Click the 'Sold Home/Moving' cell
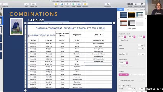The image size is (163, 92). click(x=99, y=59)
